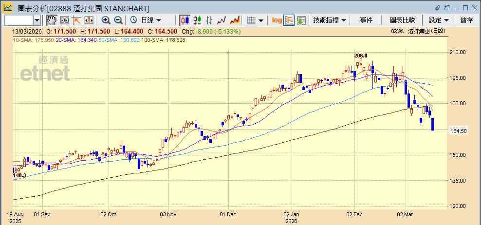482x225 pixels.
Task: Open the 日線 period dropdown
Action: 146,20
